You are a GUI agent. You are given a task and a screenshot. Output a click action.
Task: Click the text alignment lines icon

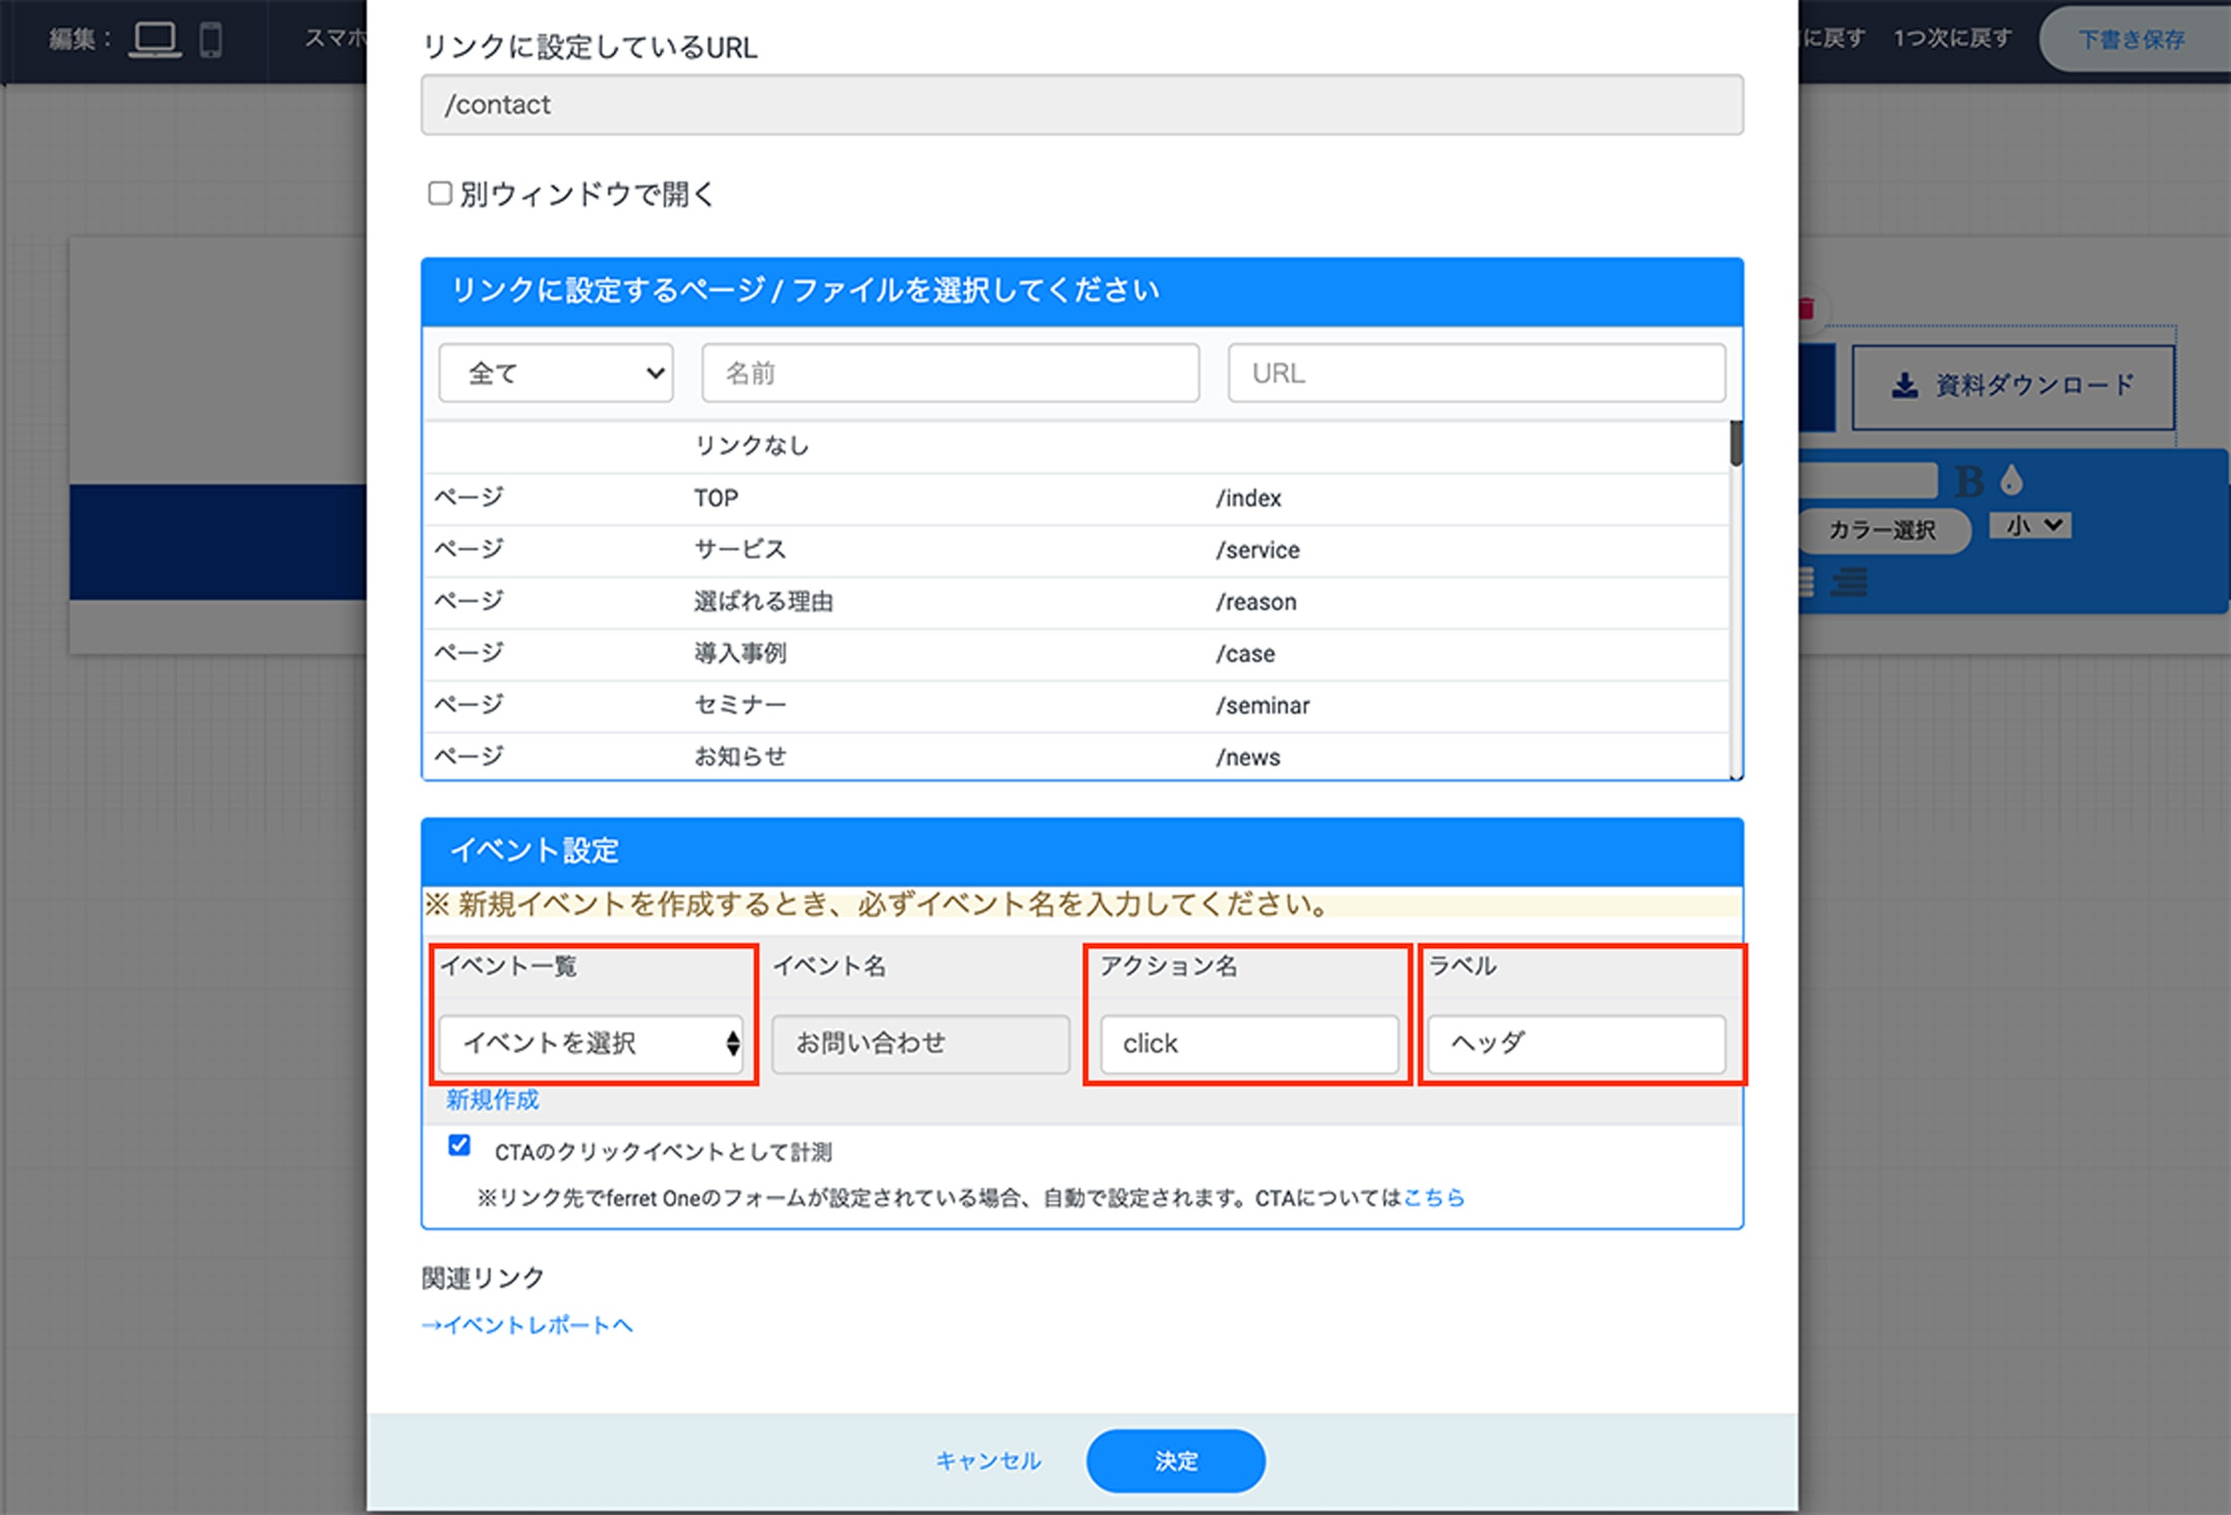(1849, 582)
